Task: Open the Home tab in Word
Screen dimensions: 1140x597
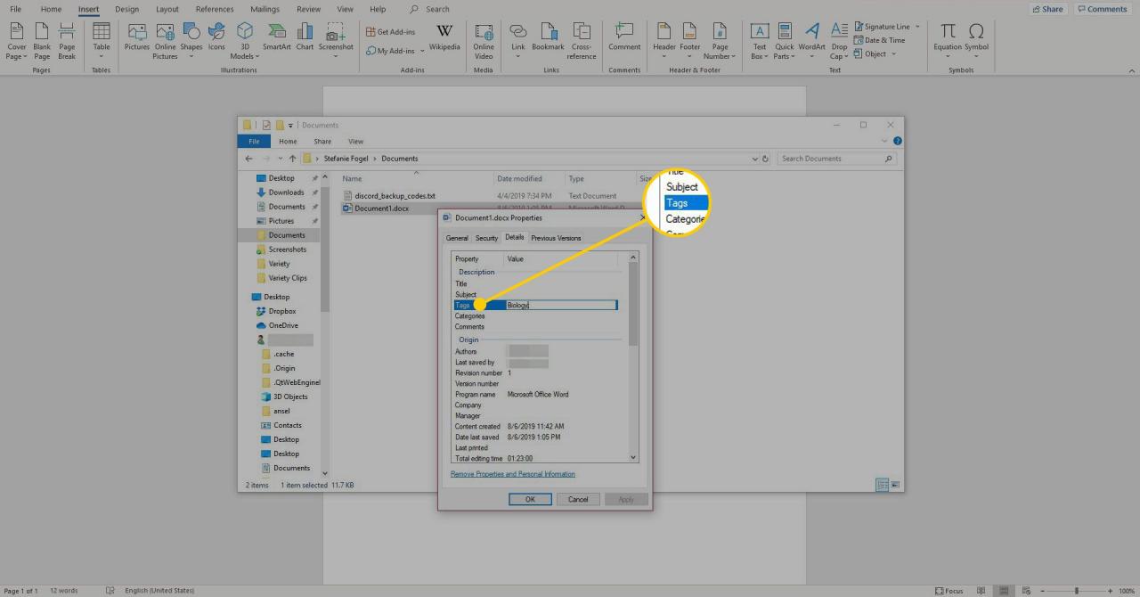Action: coord(51,9)
